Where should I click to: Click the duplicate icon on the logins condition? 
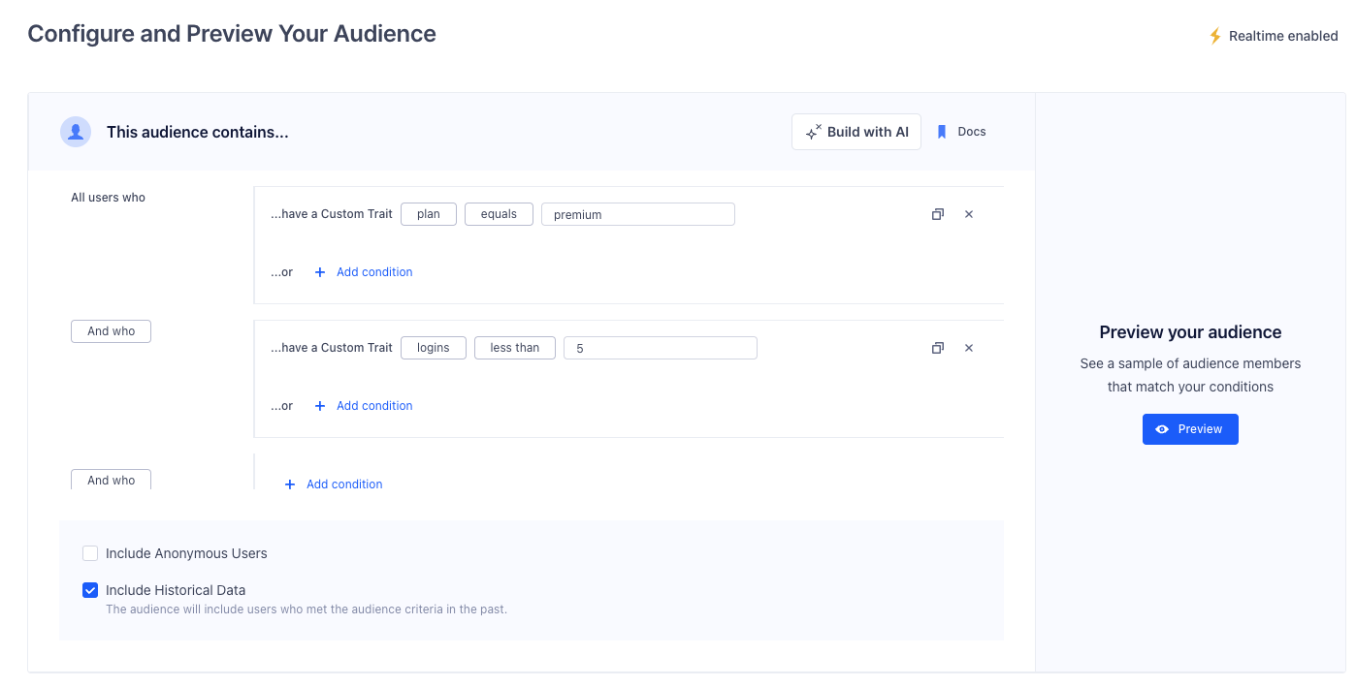point(937,347)
